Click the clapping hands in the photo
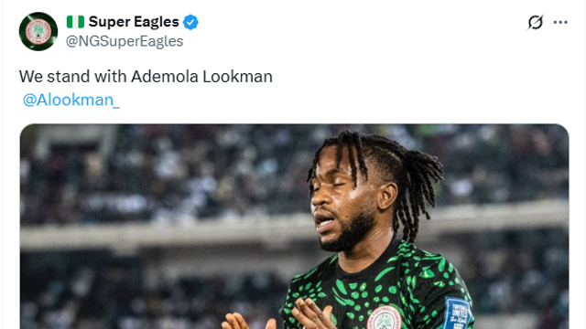Screen dimensions: 586x329 (284, 317)
